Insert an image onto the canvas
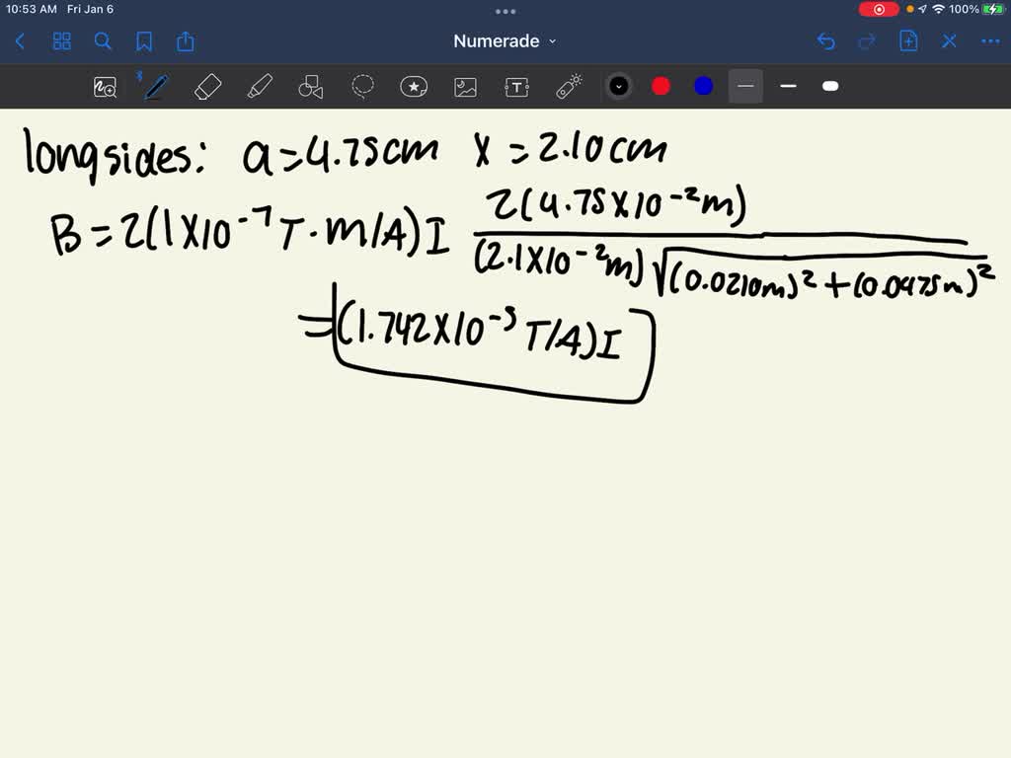The image size is (1011, 758). tap(465, 86)
